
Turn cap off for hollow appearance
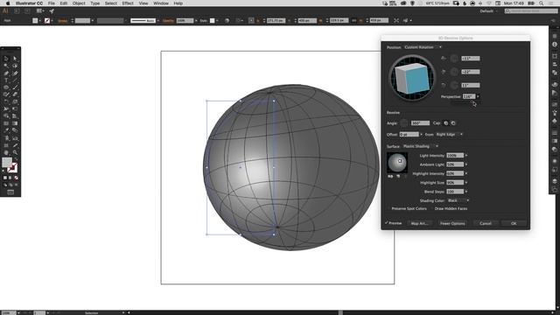click(453, 123)
